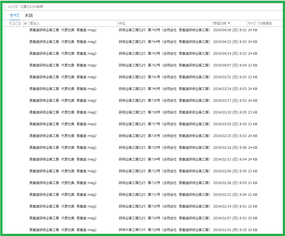The width and height of the screenshot is (285, 236).
Task: Select date 2024/01/01 (月) 8:05
Action: 230,230
